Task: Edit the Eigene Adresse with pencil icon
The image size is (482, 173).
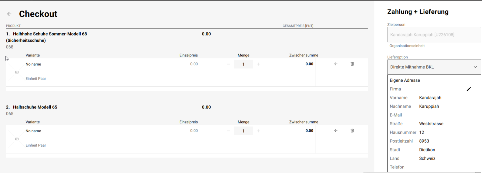Action: point(468,89)
